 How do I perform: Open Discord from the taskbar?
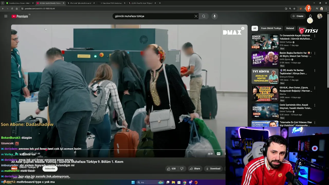point(190,182)
